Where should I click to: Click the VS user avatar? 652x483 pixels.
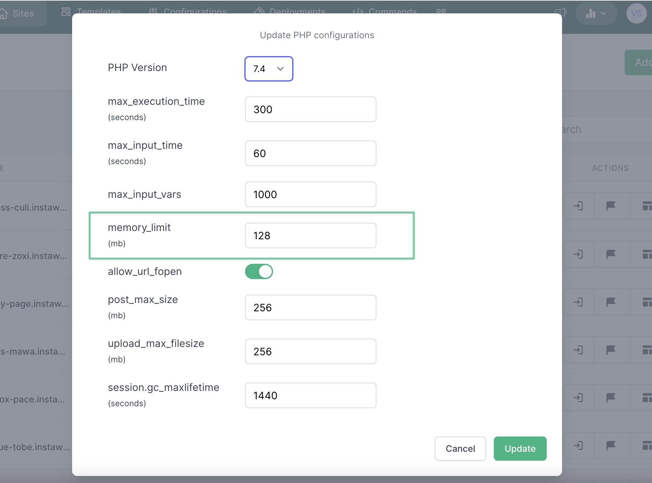[x=636, y=13]
